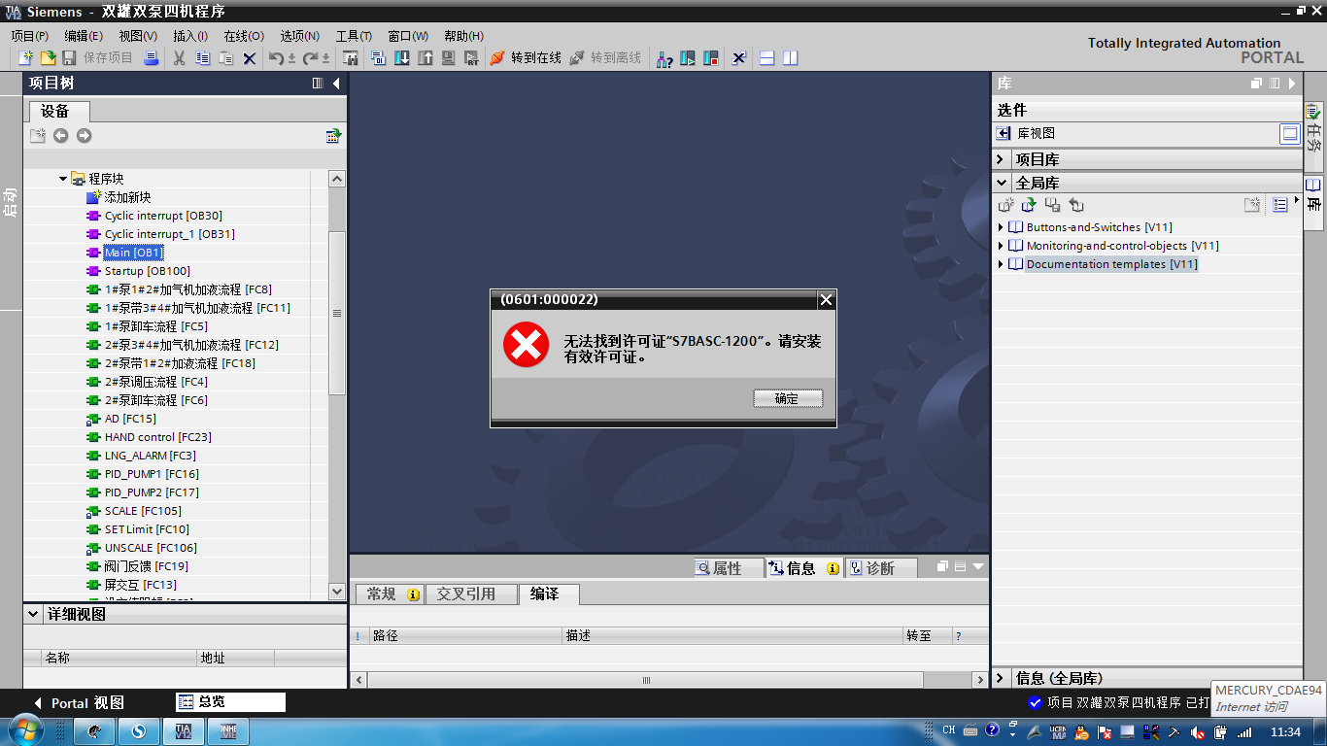Expand the 项目库 section
Image resolution: width=1327 pixels, height=746 pixels.
1002,159
